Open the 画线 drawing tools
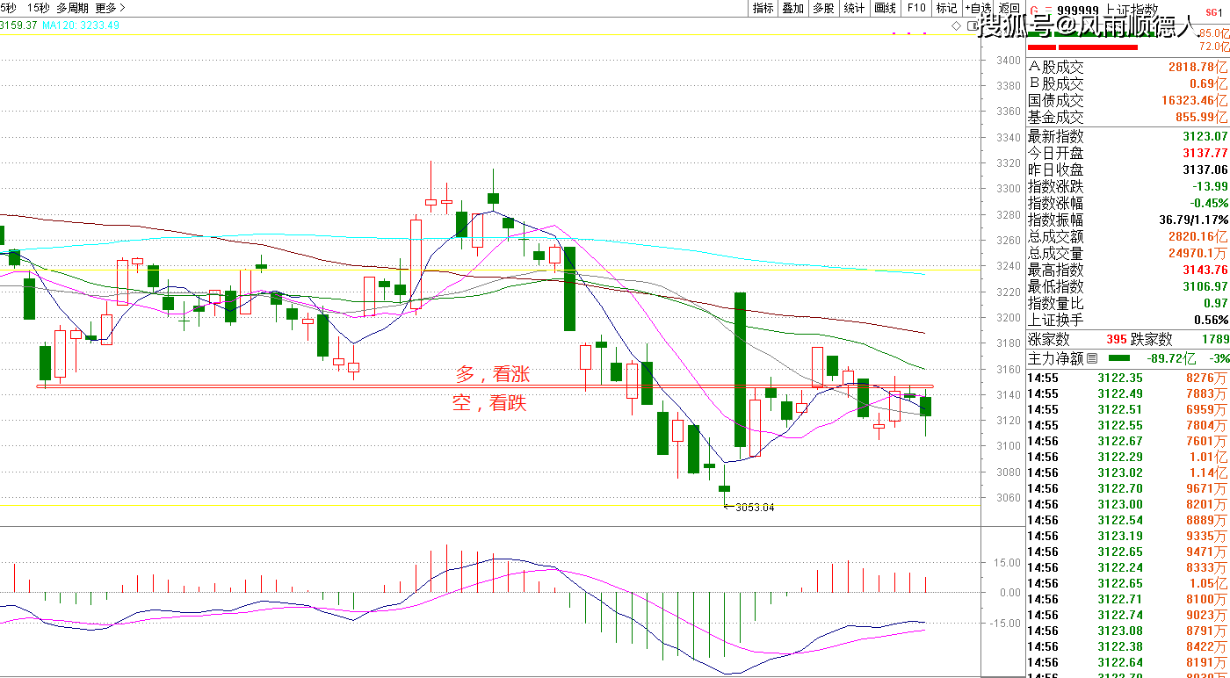Screen dimensions: 1230x678 point(885,8)
